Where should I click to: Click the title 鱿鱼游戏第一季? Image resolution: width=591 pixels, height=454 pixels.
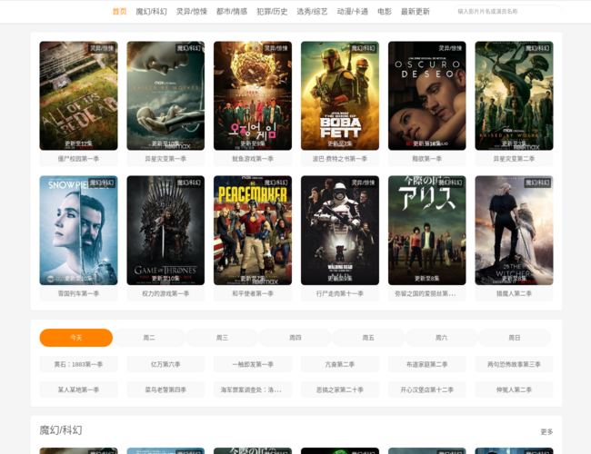(253, 159)
